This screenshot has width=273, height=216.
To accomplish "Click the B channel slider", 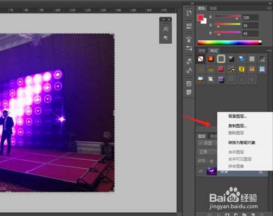I will pos(228,32).
